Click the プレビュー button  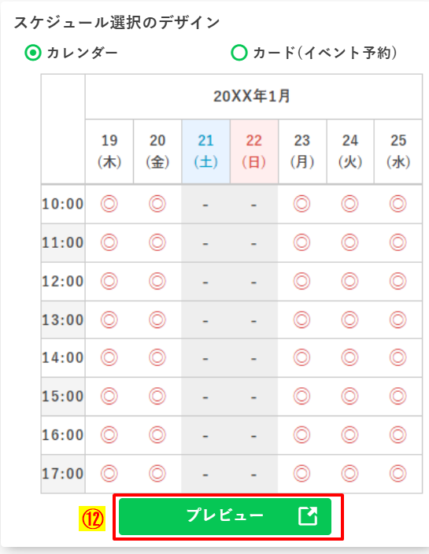(x=225, y=516)
